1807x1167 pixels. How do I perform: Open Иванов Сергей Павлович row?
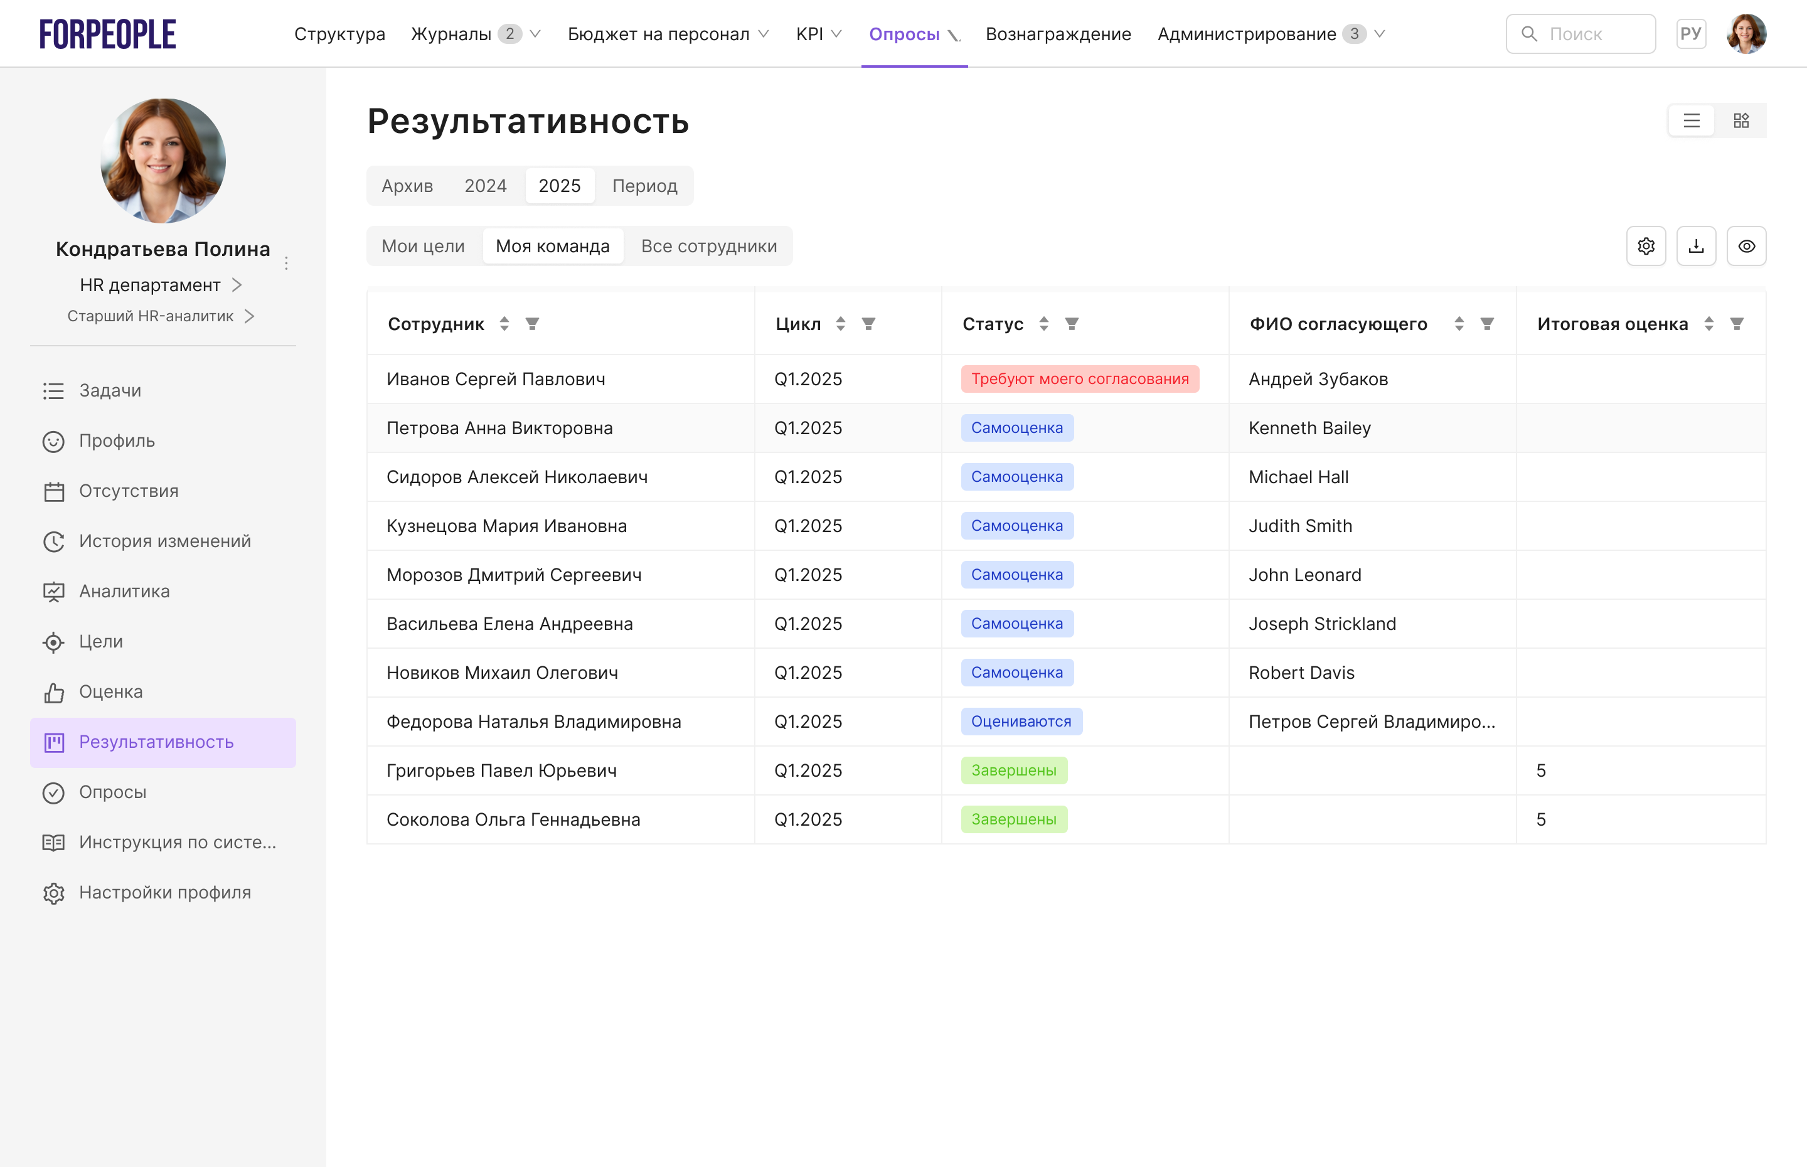[496, 379]
